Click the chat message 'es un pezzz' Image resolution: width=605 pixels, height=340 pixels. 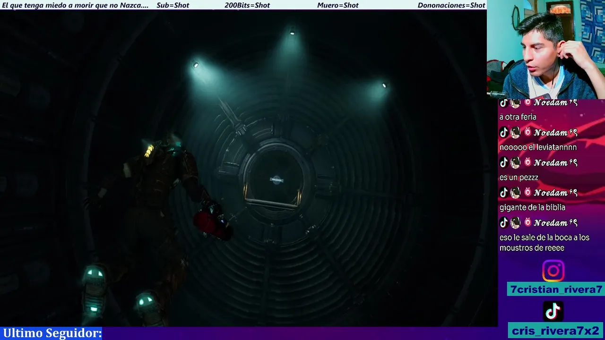point(519,178)
